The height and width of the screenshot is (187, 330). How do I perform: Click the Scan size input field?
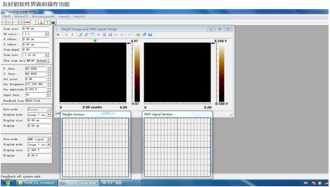[x=36, y=29]
